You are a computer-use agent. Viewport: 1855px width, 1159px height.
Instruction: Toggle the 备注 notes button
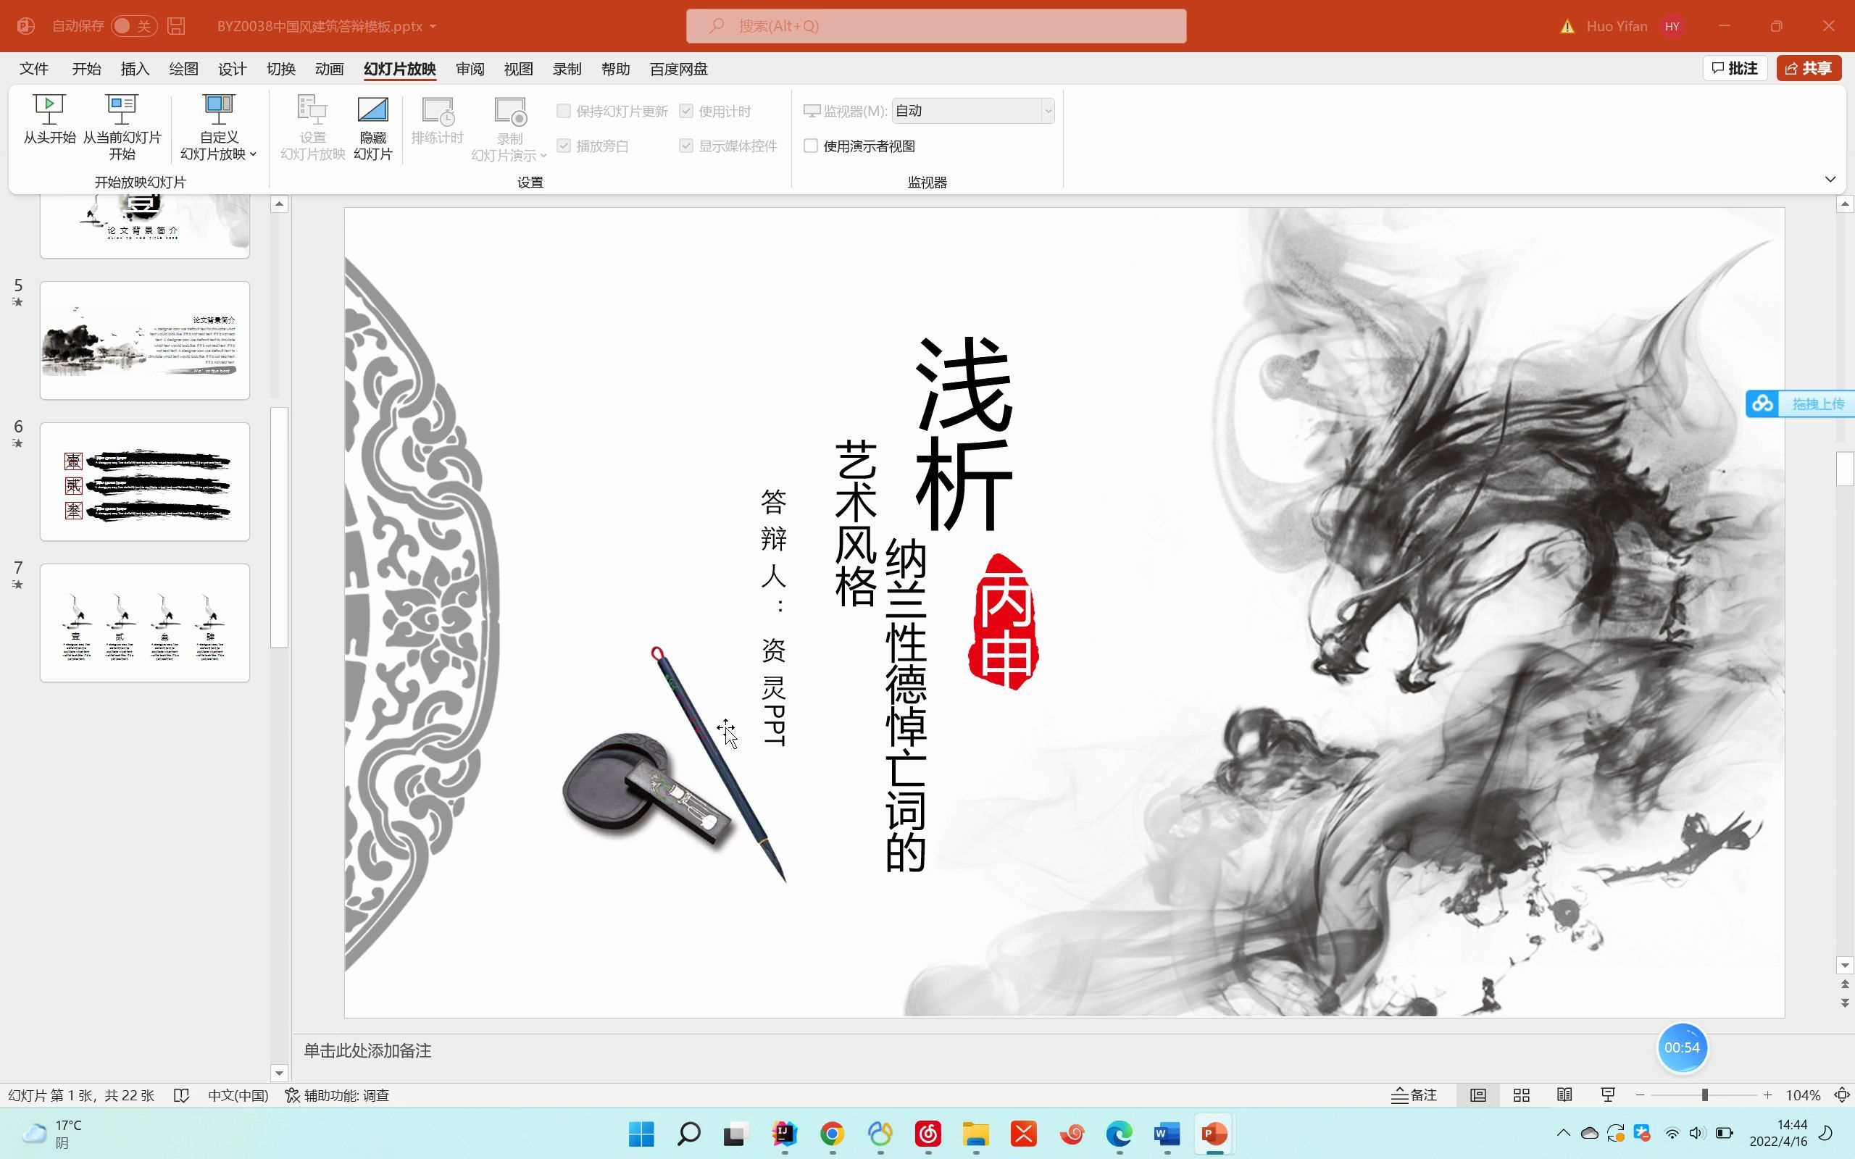pos(1414,1095)
